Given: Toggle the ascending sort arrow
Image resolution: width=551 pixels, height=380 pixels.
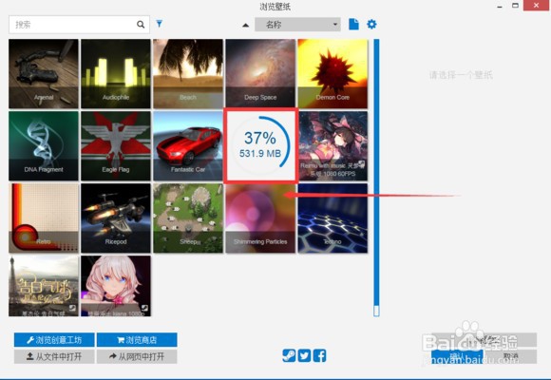Looking at the screenshot, I should pos(246,25).
